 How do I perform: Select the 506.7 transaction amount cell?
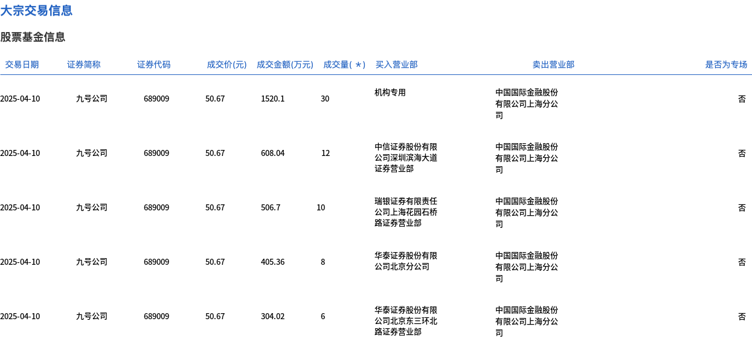point(271,207)
